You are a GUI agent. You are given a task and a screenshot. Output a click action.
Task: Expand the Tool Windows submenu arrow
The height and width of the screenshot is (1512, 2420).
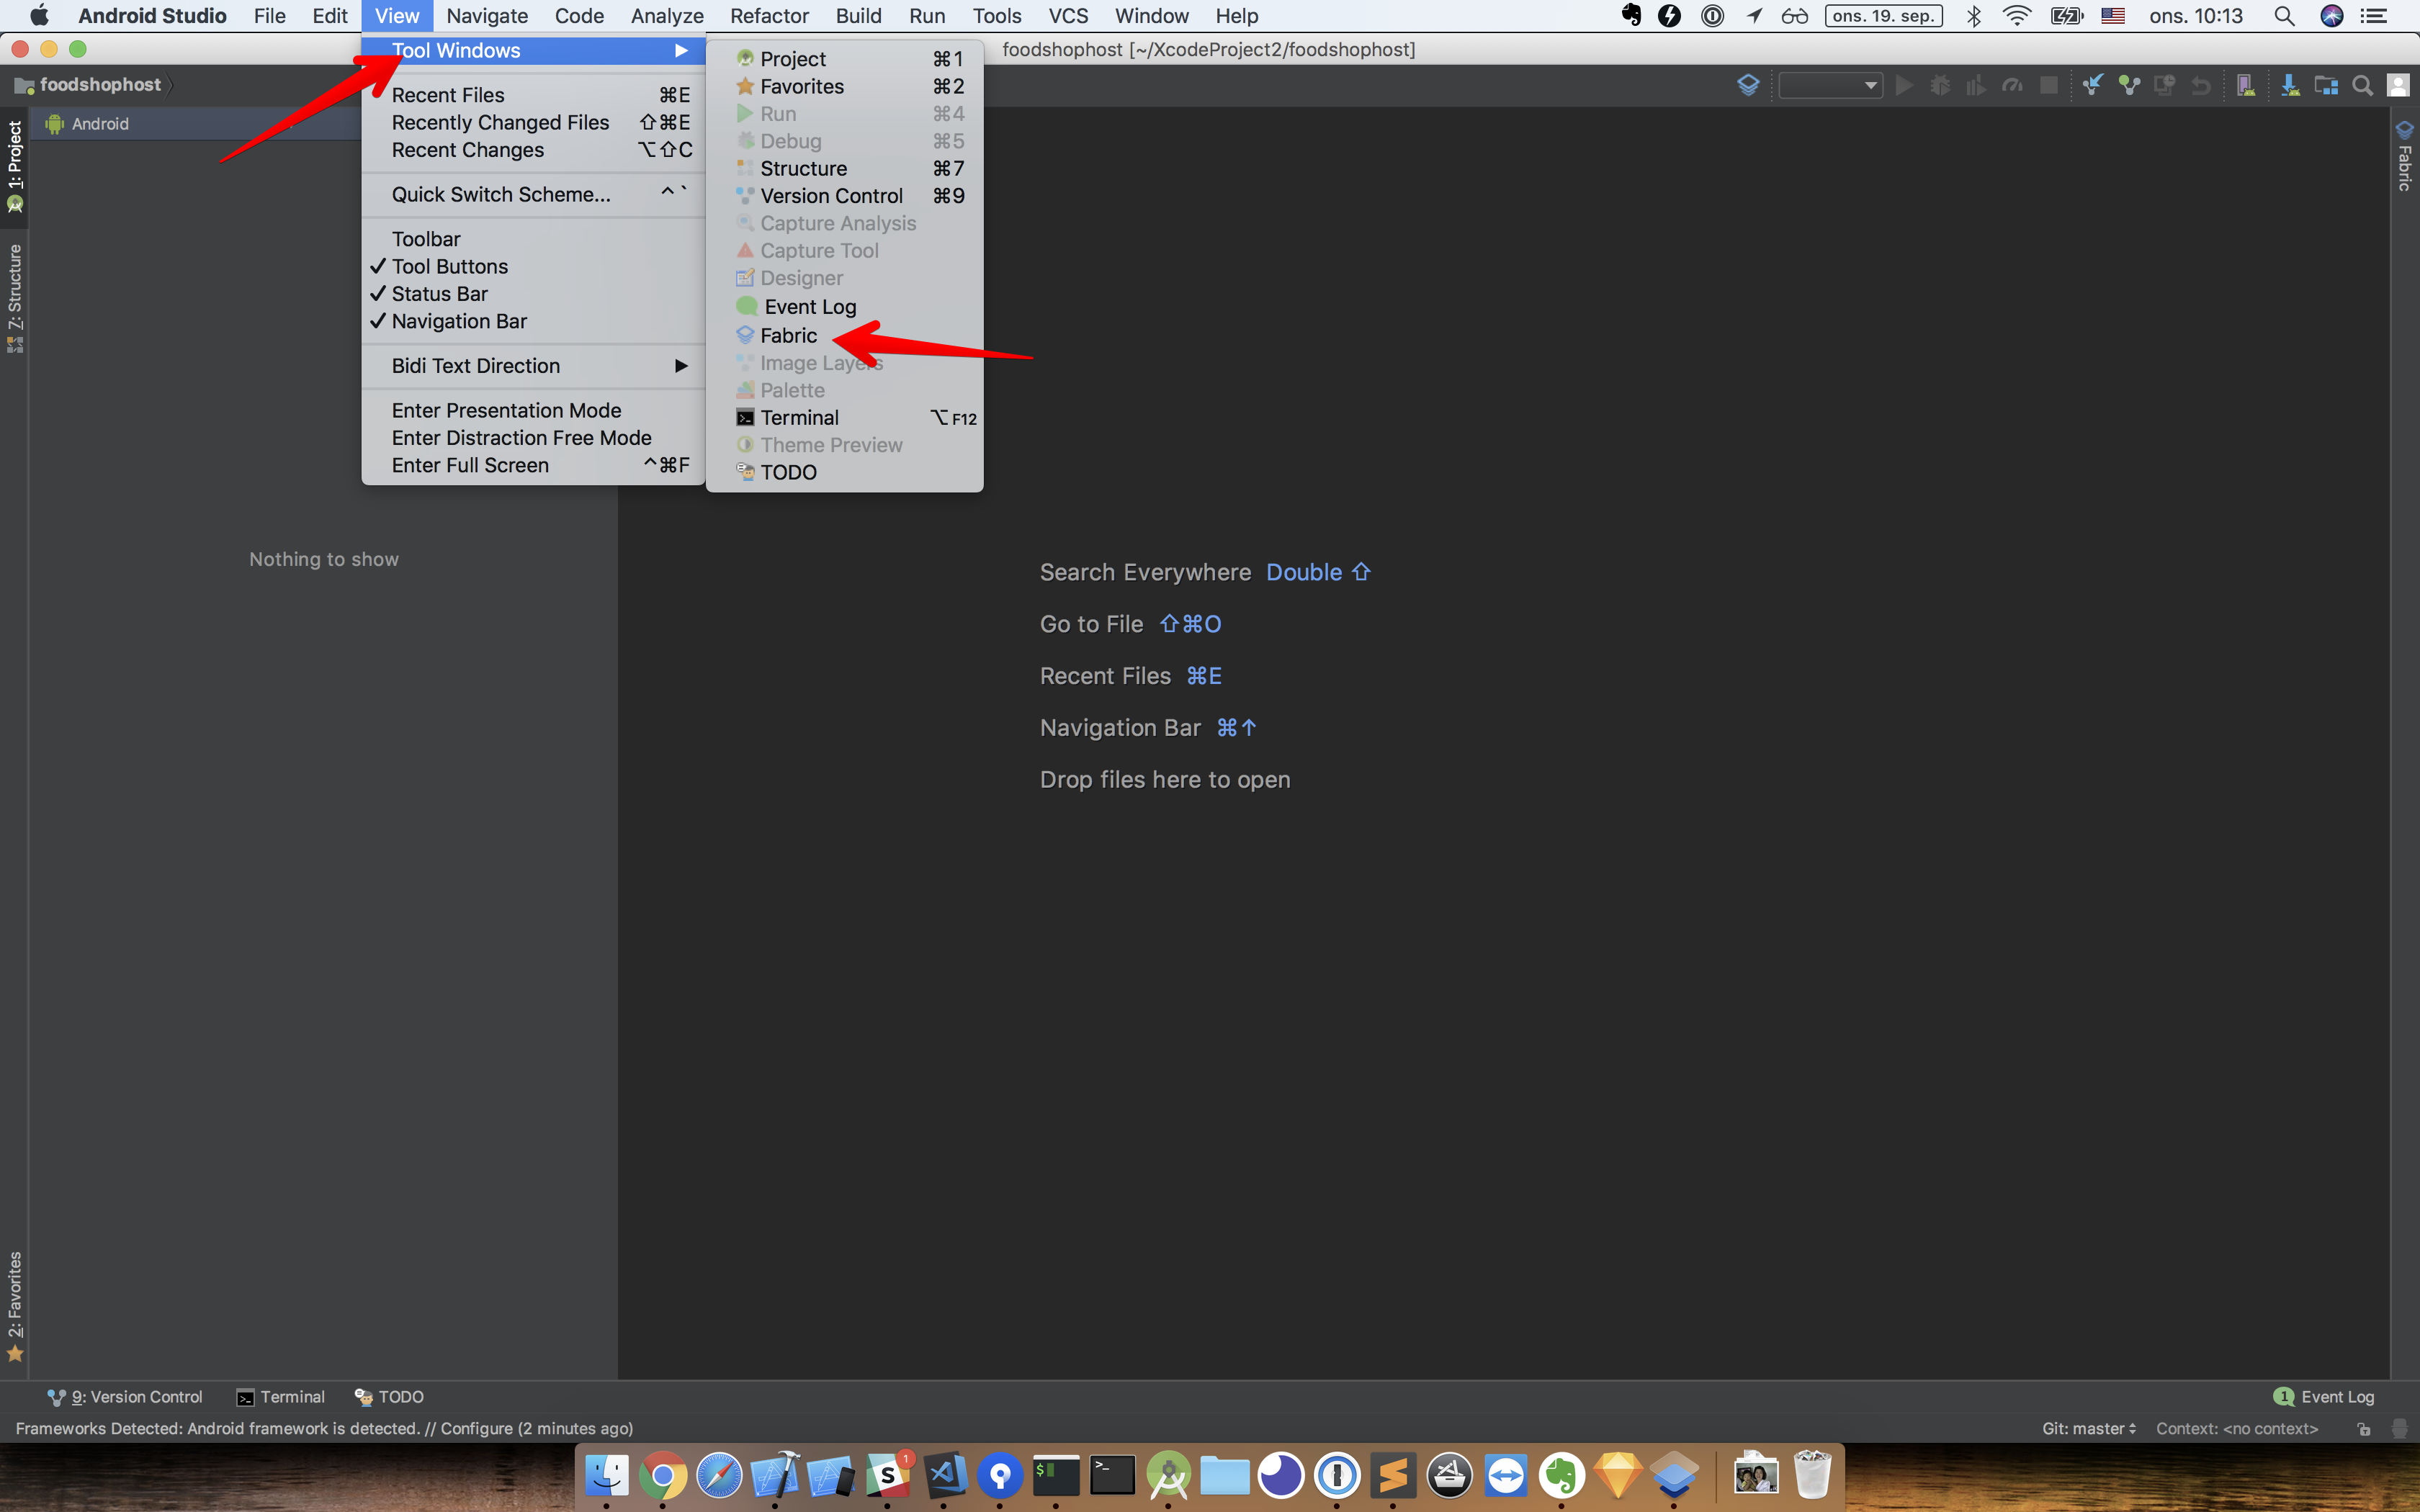681,50
